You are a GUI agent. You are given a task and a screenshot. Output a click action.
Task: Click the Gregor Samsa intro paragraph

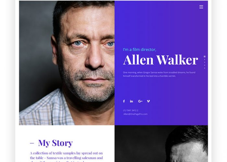click(159, 74)
